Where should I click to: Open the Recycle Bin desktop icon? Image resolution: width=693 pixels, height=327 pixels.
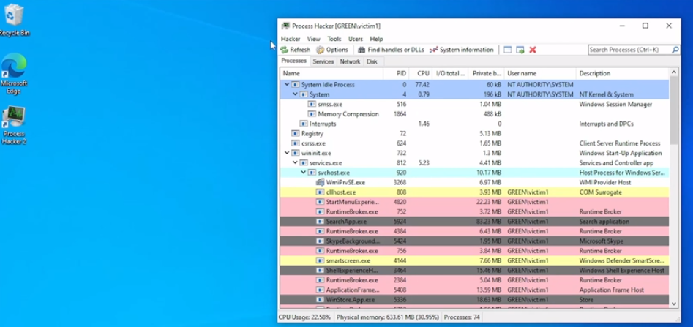click(14, 20)
